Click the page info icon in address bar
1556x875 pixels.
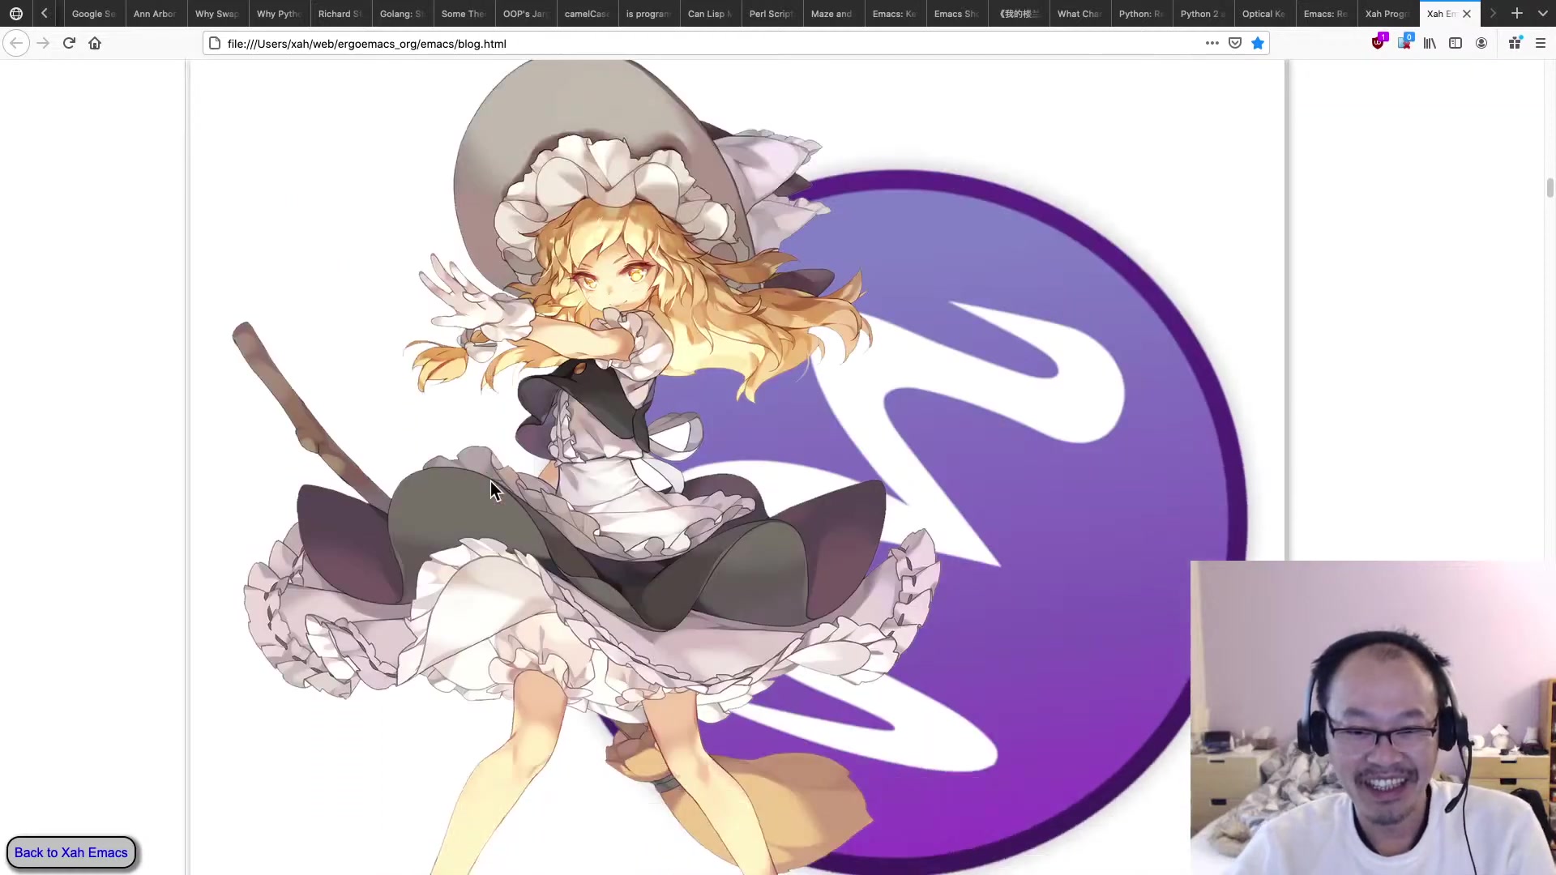click(215, 43)
